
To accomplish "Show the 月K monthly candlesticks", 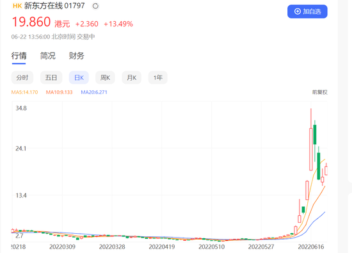I will click(132, 78).
